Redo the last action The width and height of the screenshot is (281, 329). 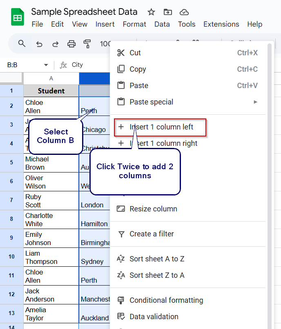[x=55, y=44]
